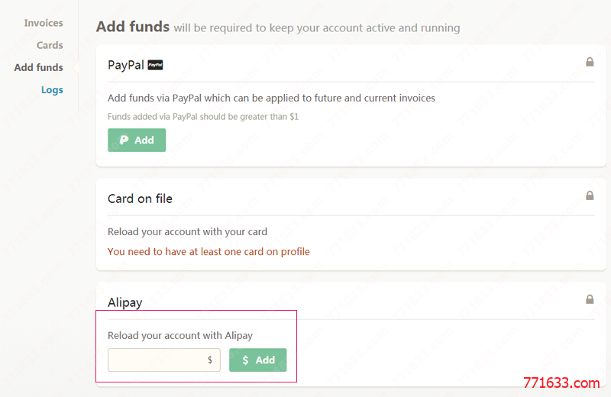Click the 771633.com watermark text
611x397 pixels.
click(561, 383)
